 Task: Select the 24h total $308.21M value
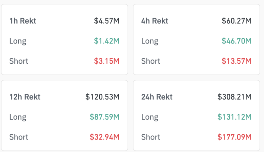(234, 97)
